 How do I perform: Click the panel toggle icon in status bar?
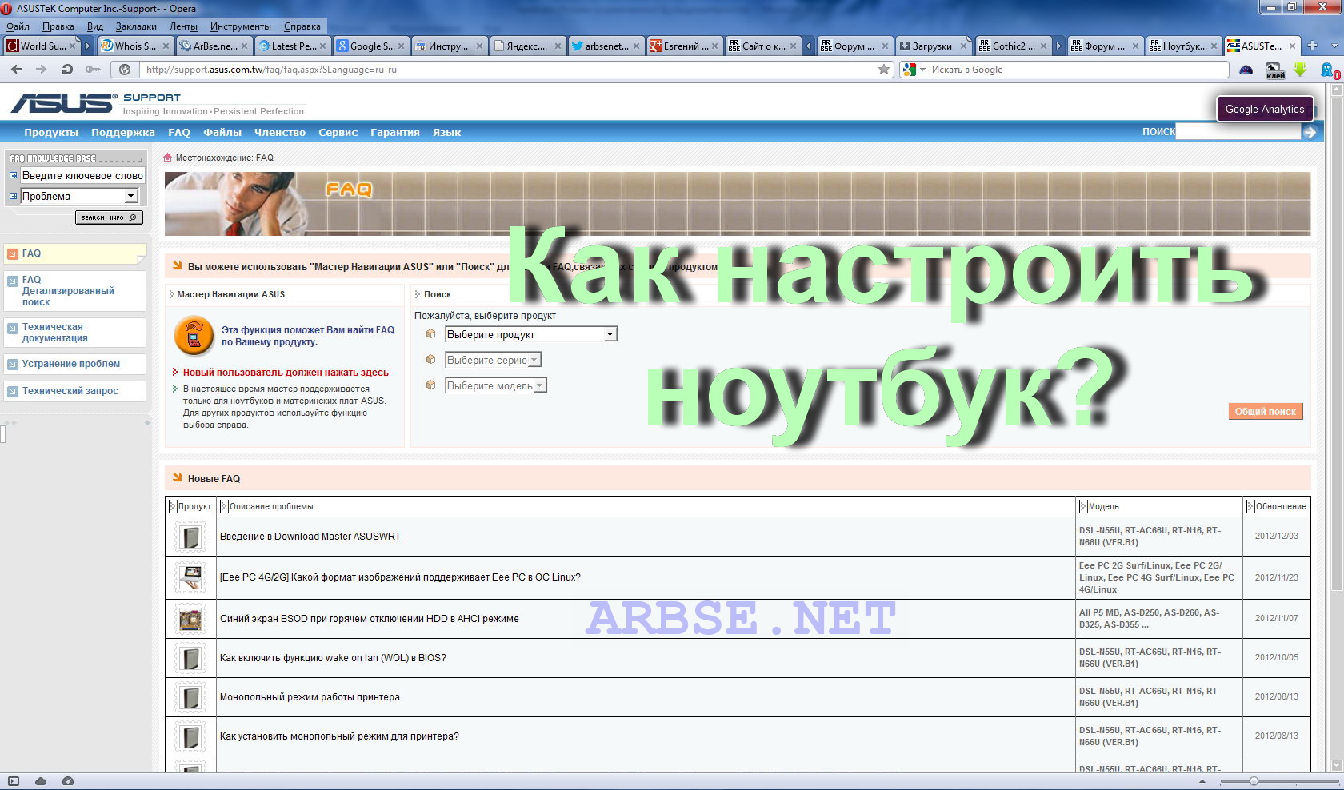click(13, 781)
